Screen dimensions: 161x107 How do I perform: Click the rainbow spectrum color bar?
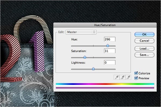[105, 84]
